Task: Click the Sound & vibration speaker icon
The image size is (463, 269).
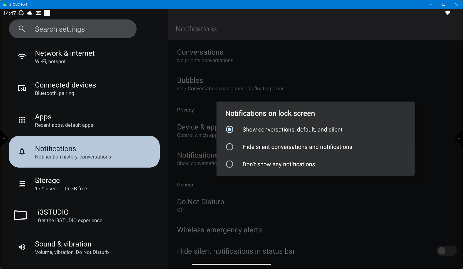Action: pos(22,247)
